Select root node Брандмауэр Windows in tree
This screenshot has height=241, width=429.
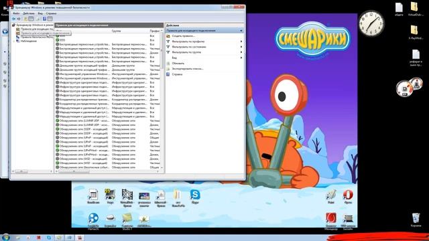[x=32, y=25]
